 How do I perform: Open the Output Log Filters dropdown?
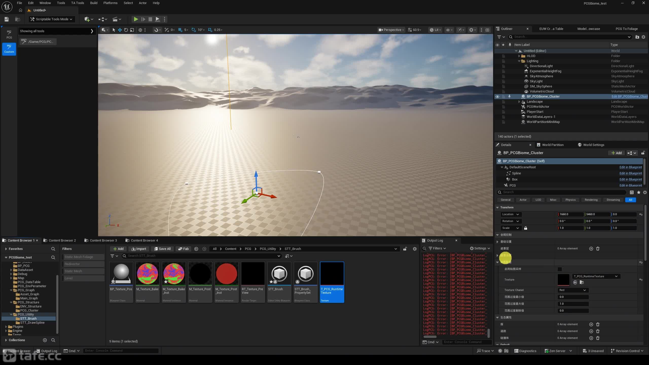tap(437, 248)
